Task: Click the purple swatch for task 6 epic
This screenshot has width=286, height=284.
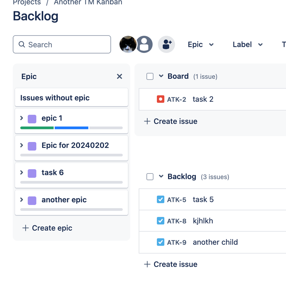Action: click(x=32, y=173)
